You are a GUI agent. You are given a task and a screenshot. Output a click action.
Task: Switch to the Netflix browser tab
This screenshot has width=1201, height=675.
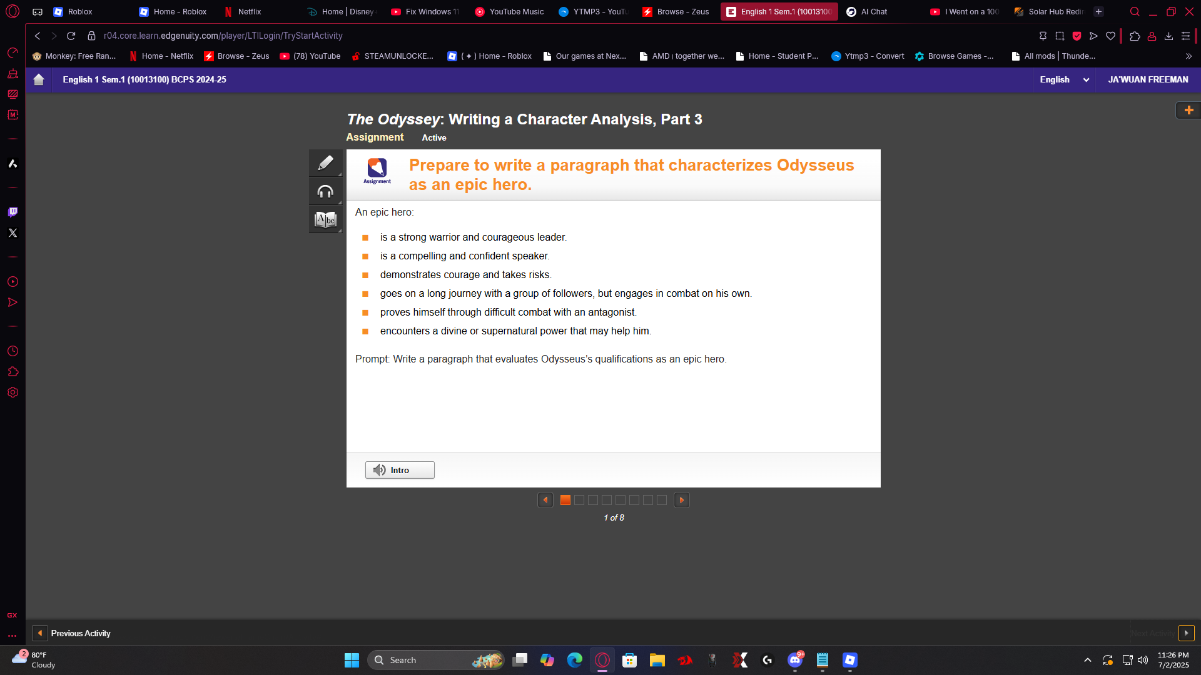250,12
